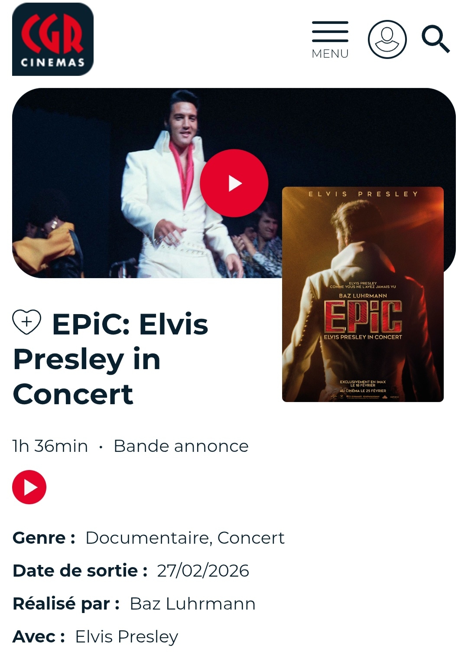Follow the "Bande annonce" link
Image resolution: width=468 pixels, height=665 pixels.
(181, 446)
